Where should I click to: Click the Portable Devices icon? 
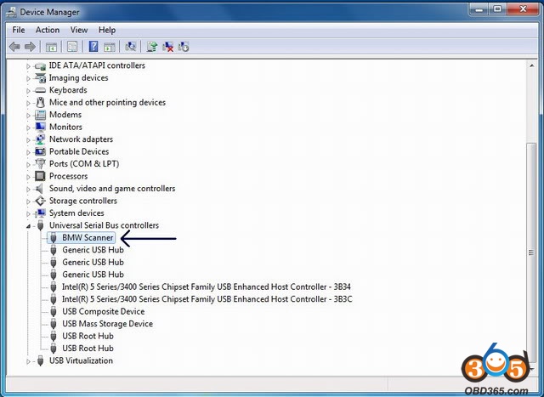point(40,151)
